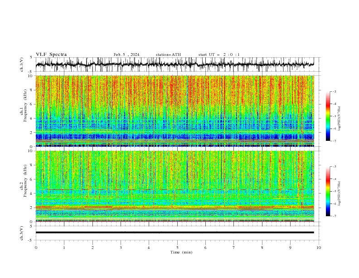Click the ch.2 spectrogram color scale bar
This screenshot has width=359, height=278.
pyautogui.click(x=328, y=191)
